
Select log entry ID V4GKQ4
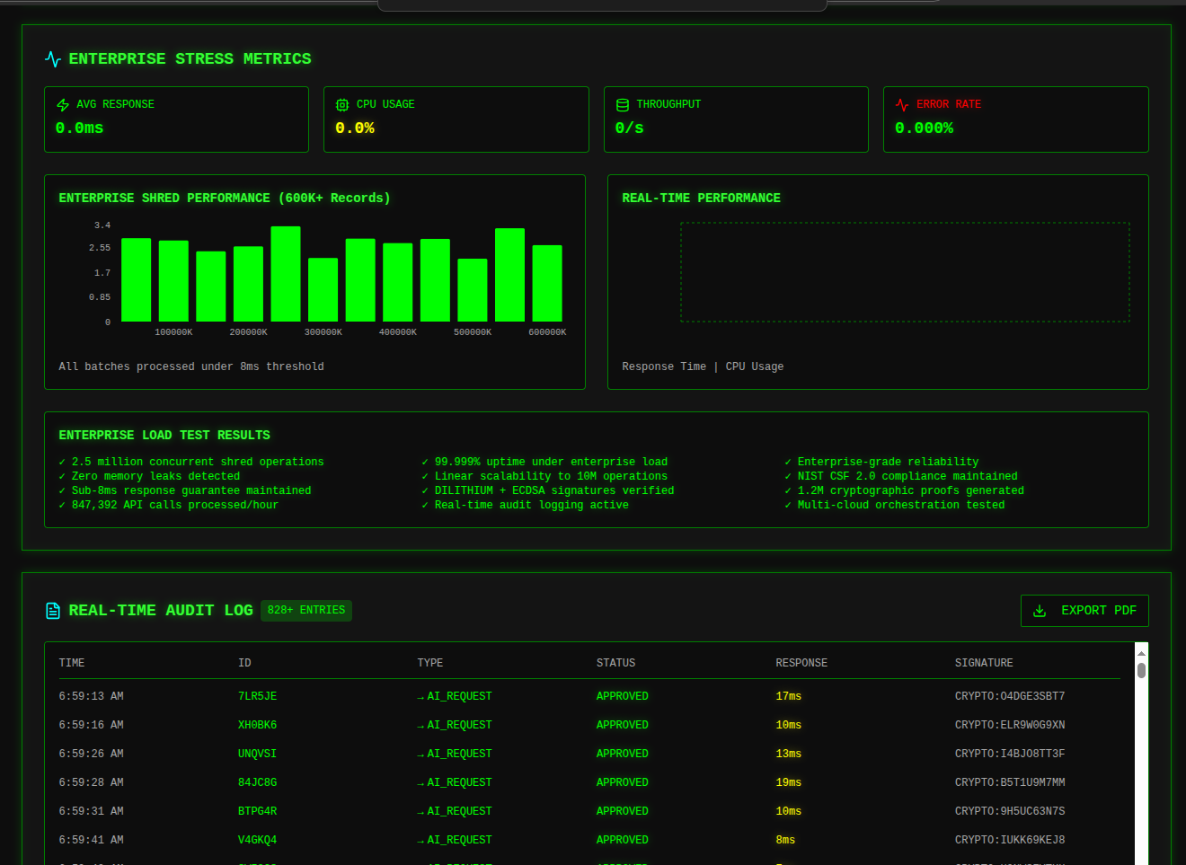click(x=258, y=840)
